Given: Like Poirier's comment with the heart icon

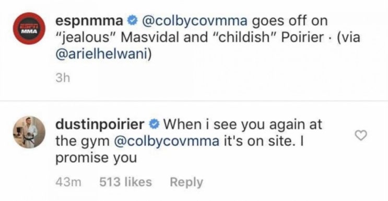Looking at the screenshot, I should pyautogui.click(x=361, y=135).
